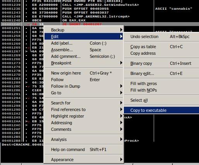Open Assemble... dialog from context menu
199x165 pixels.
coord(84,50)
